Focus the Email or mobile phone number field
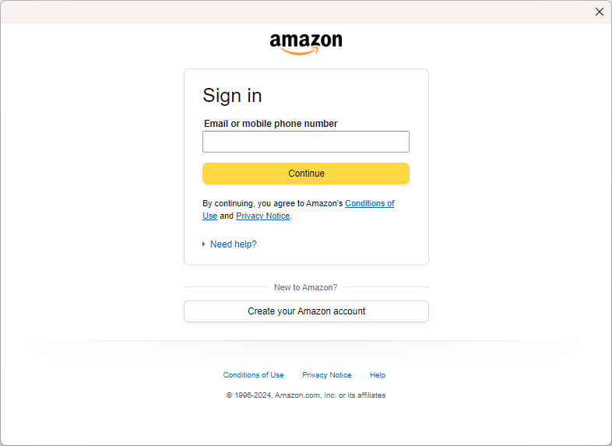Viewport: 612px width, 446px height. click(305, 142)
